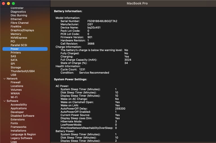The image size is (216, 143).
Task: Collapse the Software section chevron
Action: (x=4, y=101)
